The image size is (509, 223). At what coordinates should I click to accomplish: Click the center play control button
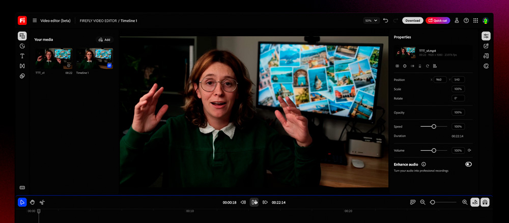(x=254, y=202)
